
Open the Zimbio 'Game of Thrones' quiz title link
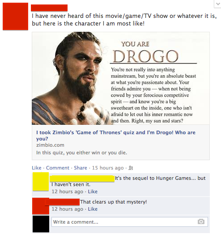pyautogui.click(x=116, y=136)
